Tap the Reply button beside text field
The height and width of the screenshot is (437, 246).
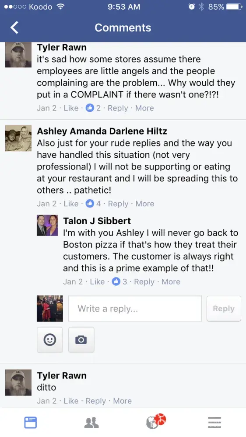pos(224,309)
